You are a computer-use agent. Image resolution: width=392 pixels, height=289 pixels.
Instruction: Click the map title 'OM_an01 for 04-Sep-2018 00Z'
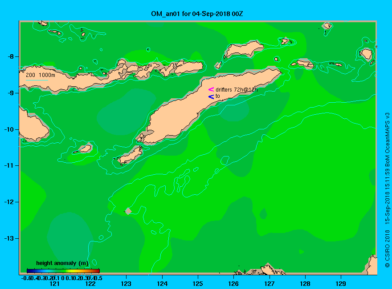[197, 14]
